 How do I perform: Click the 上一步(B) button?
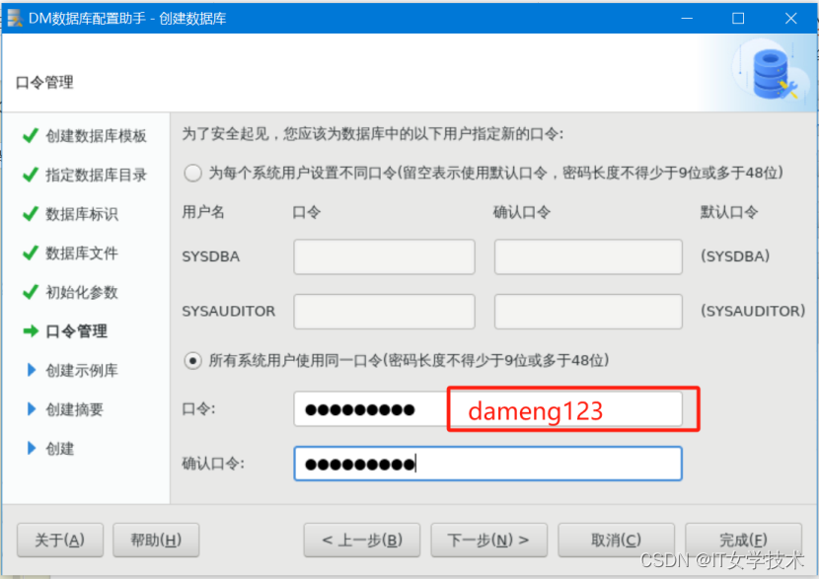click(361, 540)
